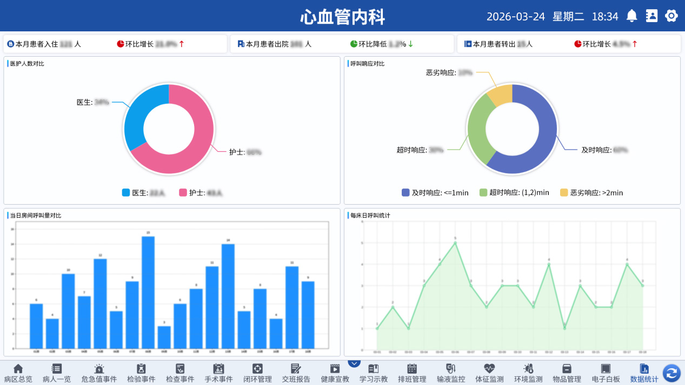Open 危急值事件 alarm icon

[99, 369]
